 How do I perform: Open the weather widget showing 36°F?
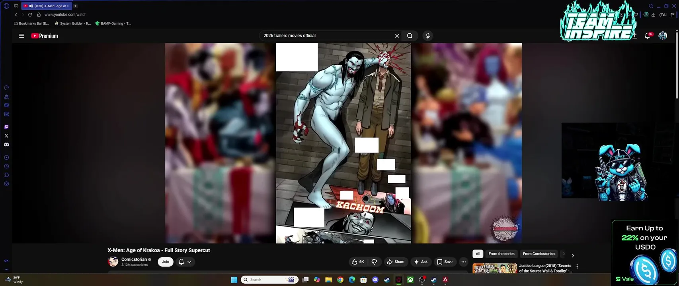coord(14,280)
